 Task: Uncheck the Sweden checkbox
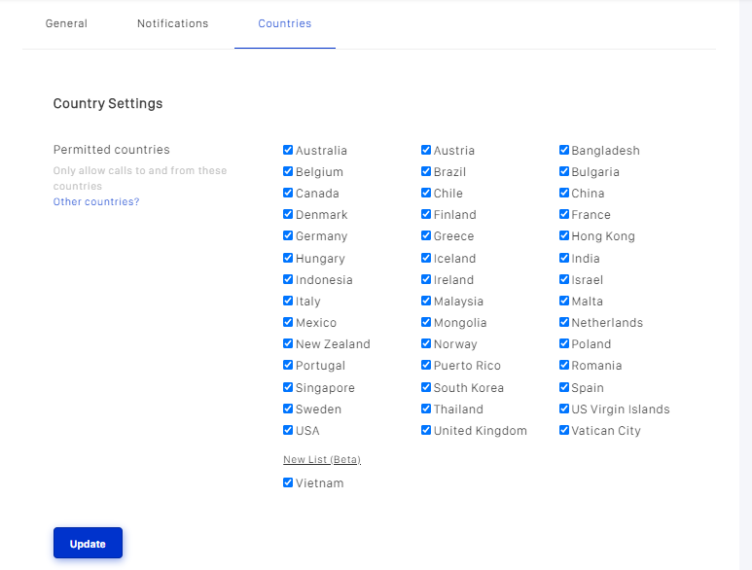288,409
